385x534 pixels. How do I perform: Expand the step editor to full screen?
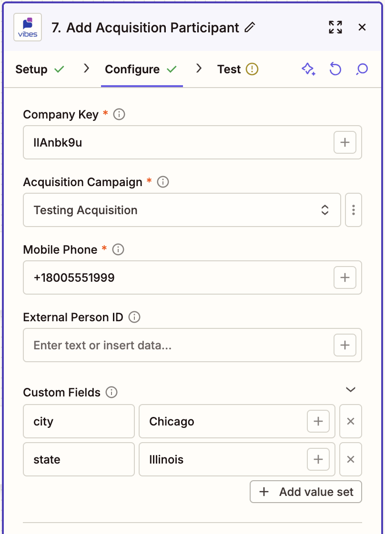(x=335, y=27)
